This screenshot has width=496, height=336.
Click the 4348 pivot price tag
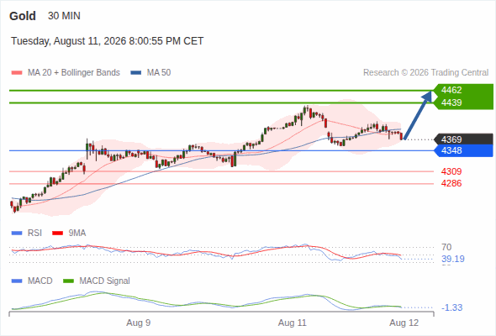point(464,150)
